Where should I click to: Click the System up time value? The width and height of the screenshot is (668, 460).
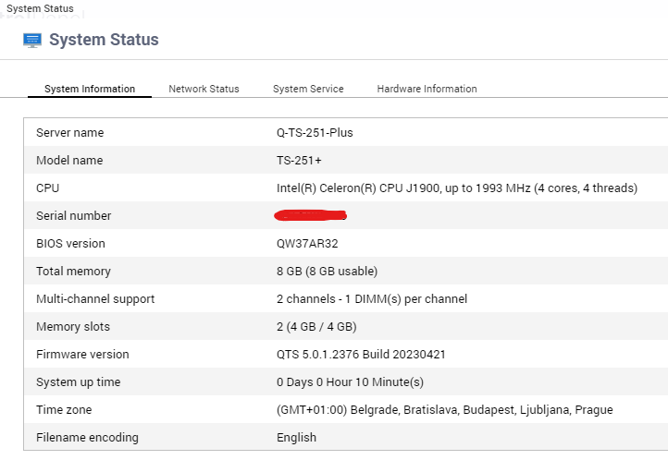coord(350,381)
